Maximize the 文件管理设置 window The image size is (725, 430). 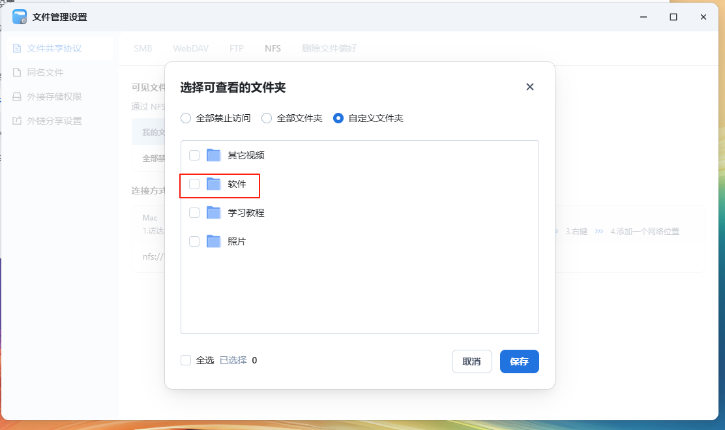pos(673,17)
